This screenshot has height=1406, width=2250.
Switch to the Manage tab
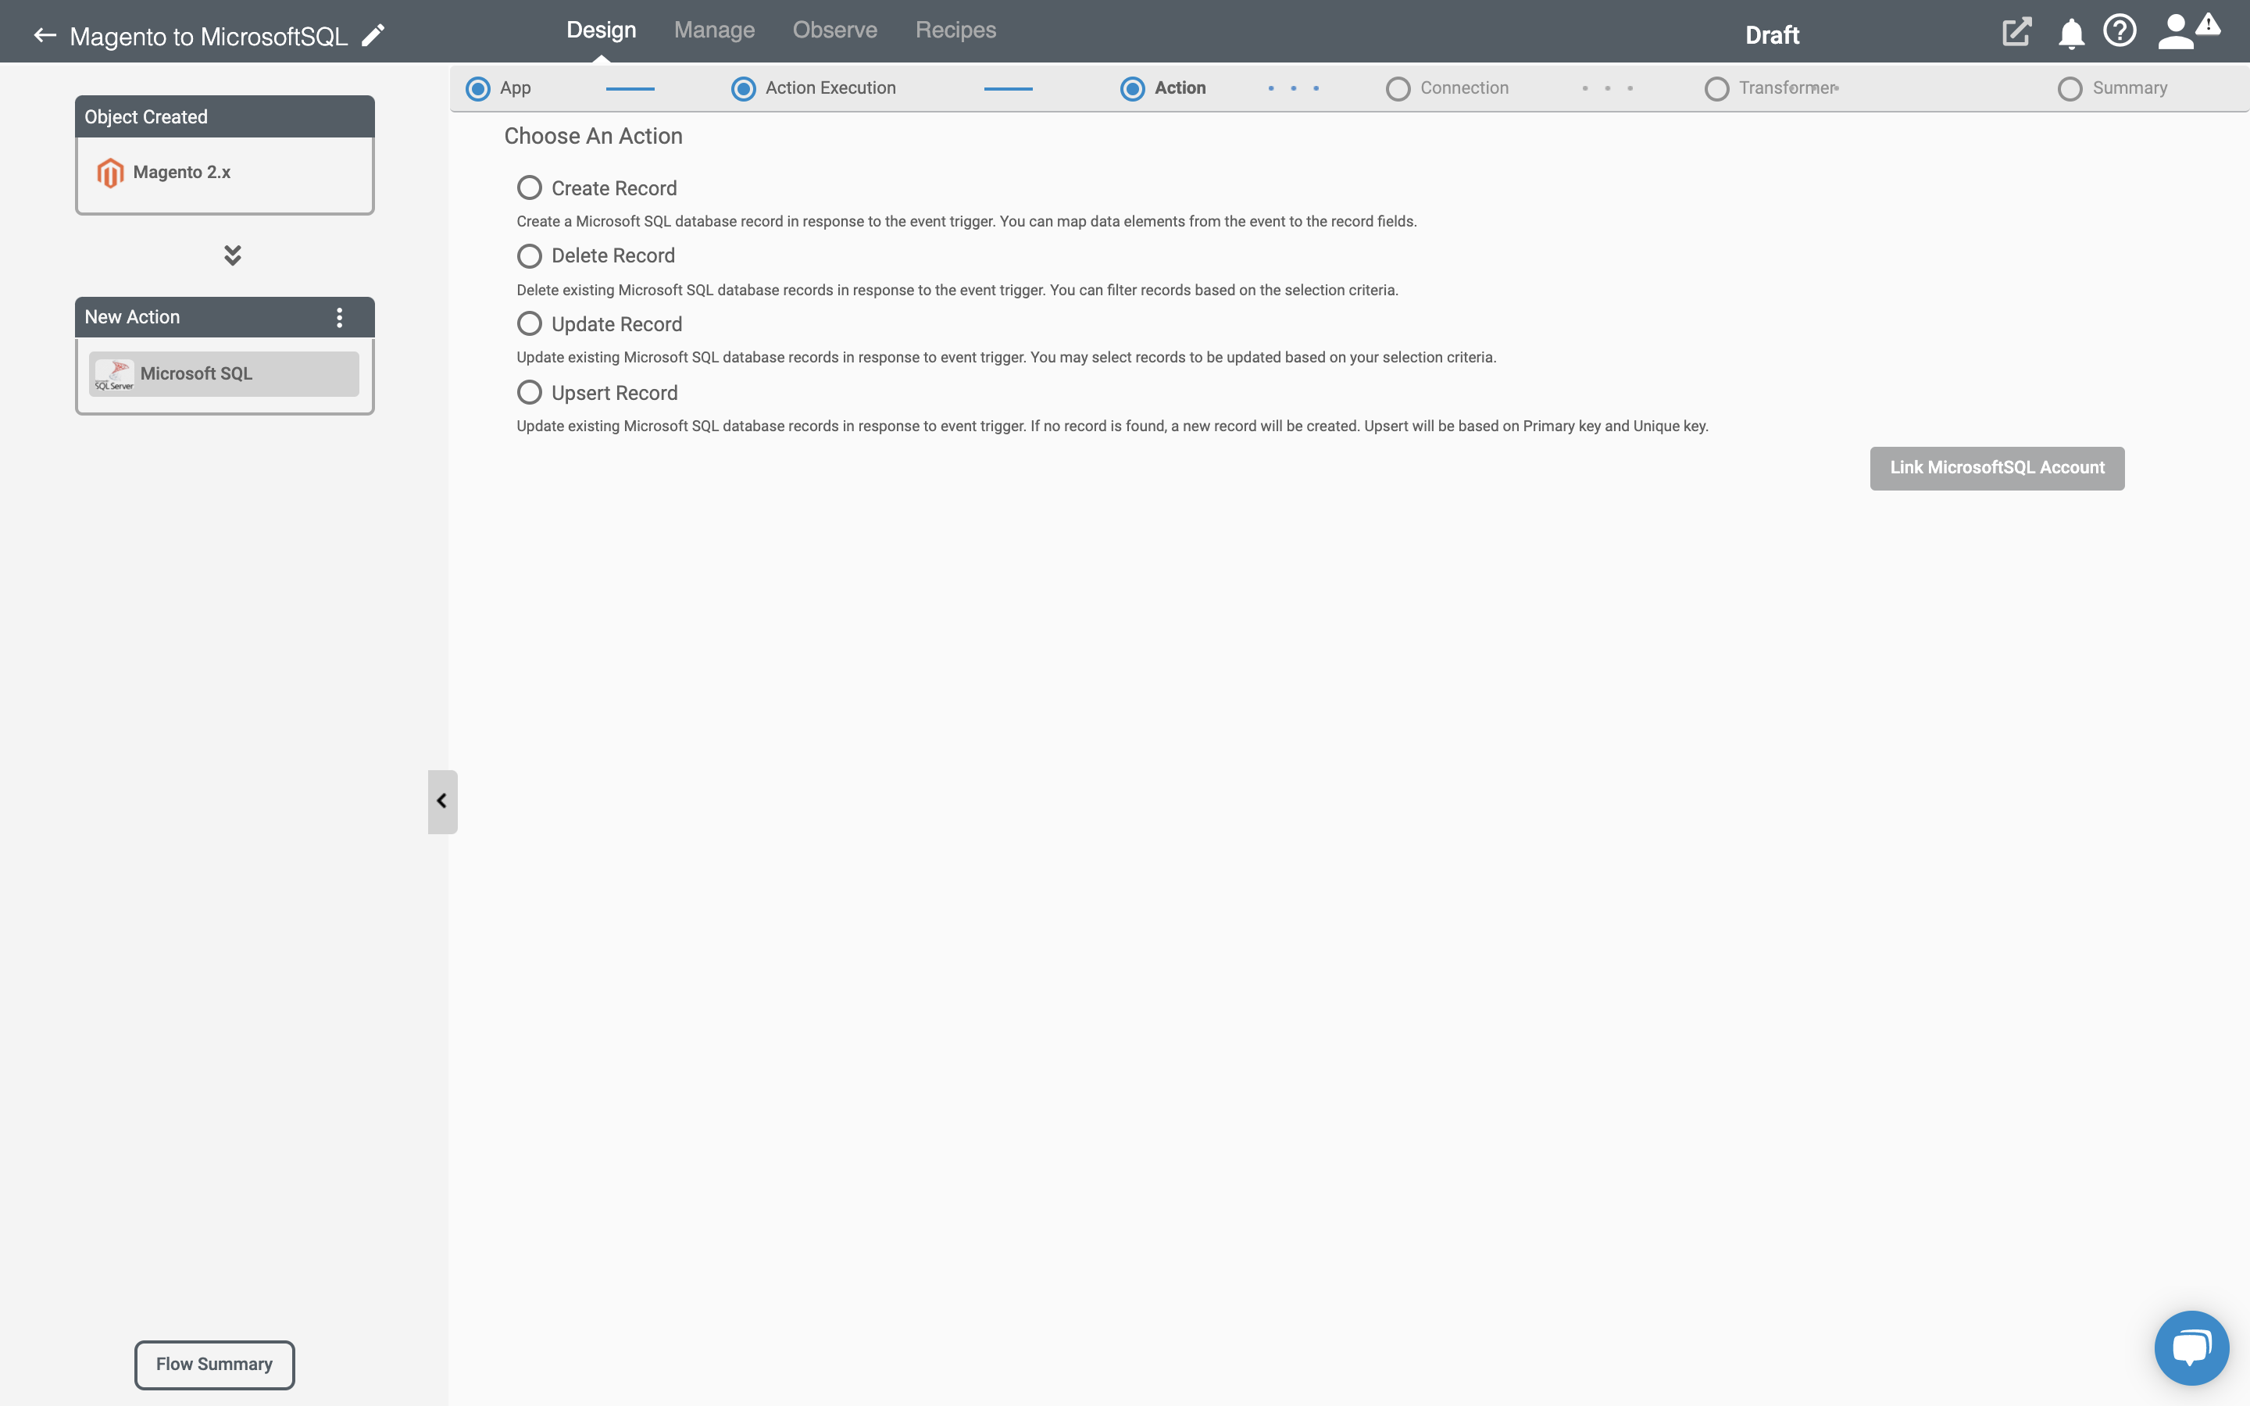click(x=712, y=29)
